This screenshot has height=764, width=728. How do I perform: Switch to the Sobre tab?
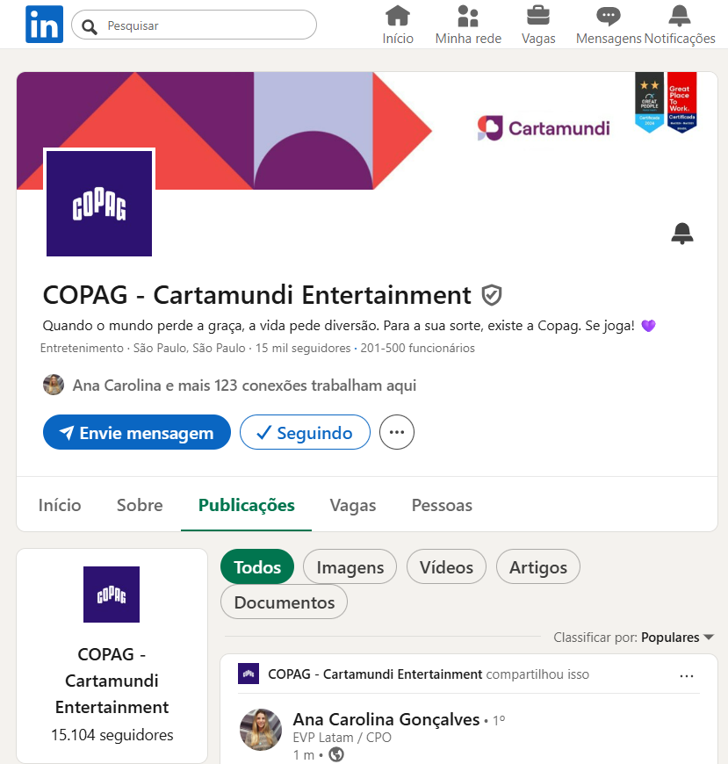[x=140, y=505]
